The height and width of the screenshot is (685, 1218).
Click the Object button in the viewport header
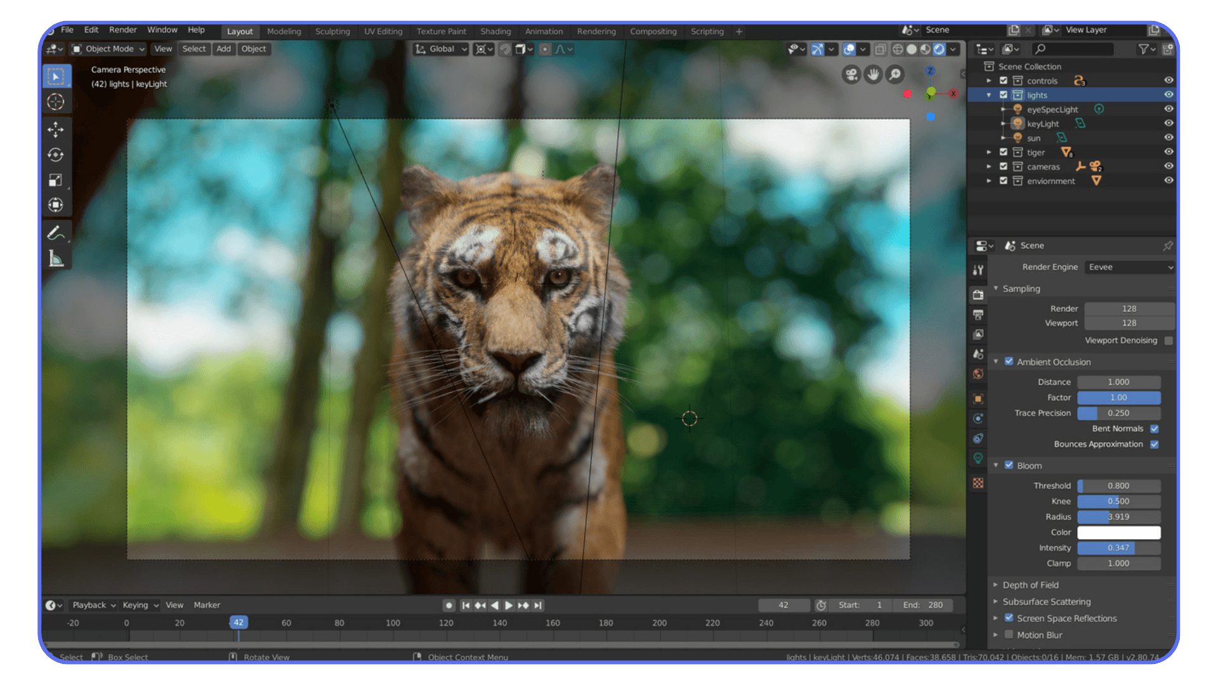click(x=253, y=49)
